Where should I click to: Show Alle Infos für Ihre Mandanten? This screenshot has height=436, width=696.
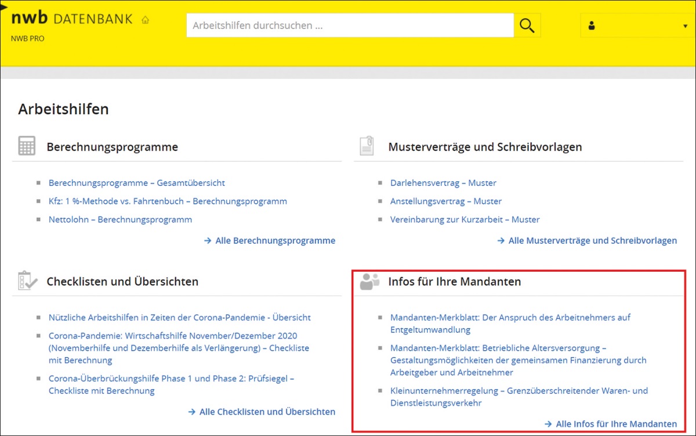coord(616,424)
